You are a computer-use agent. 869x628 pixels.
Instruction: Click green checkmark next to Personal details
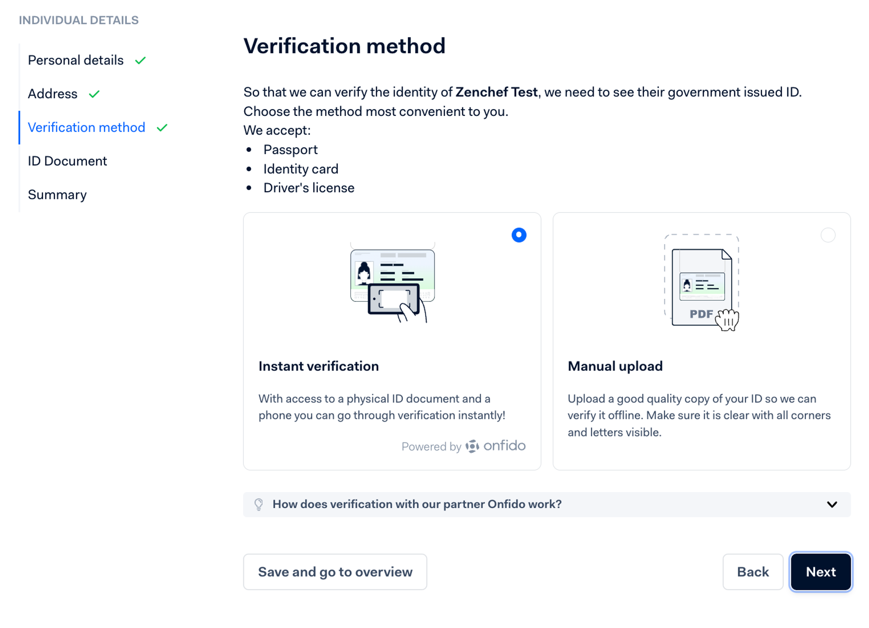pos(140,60)
